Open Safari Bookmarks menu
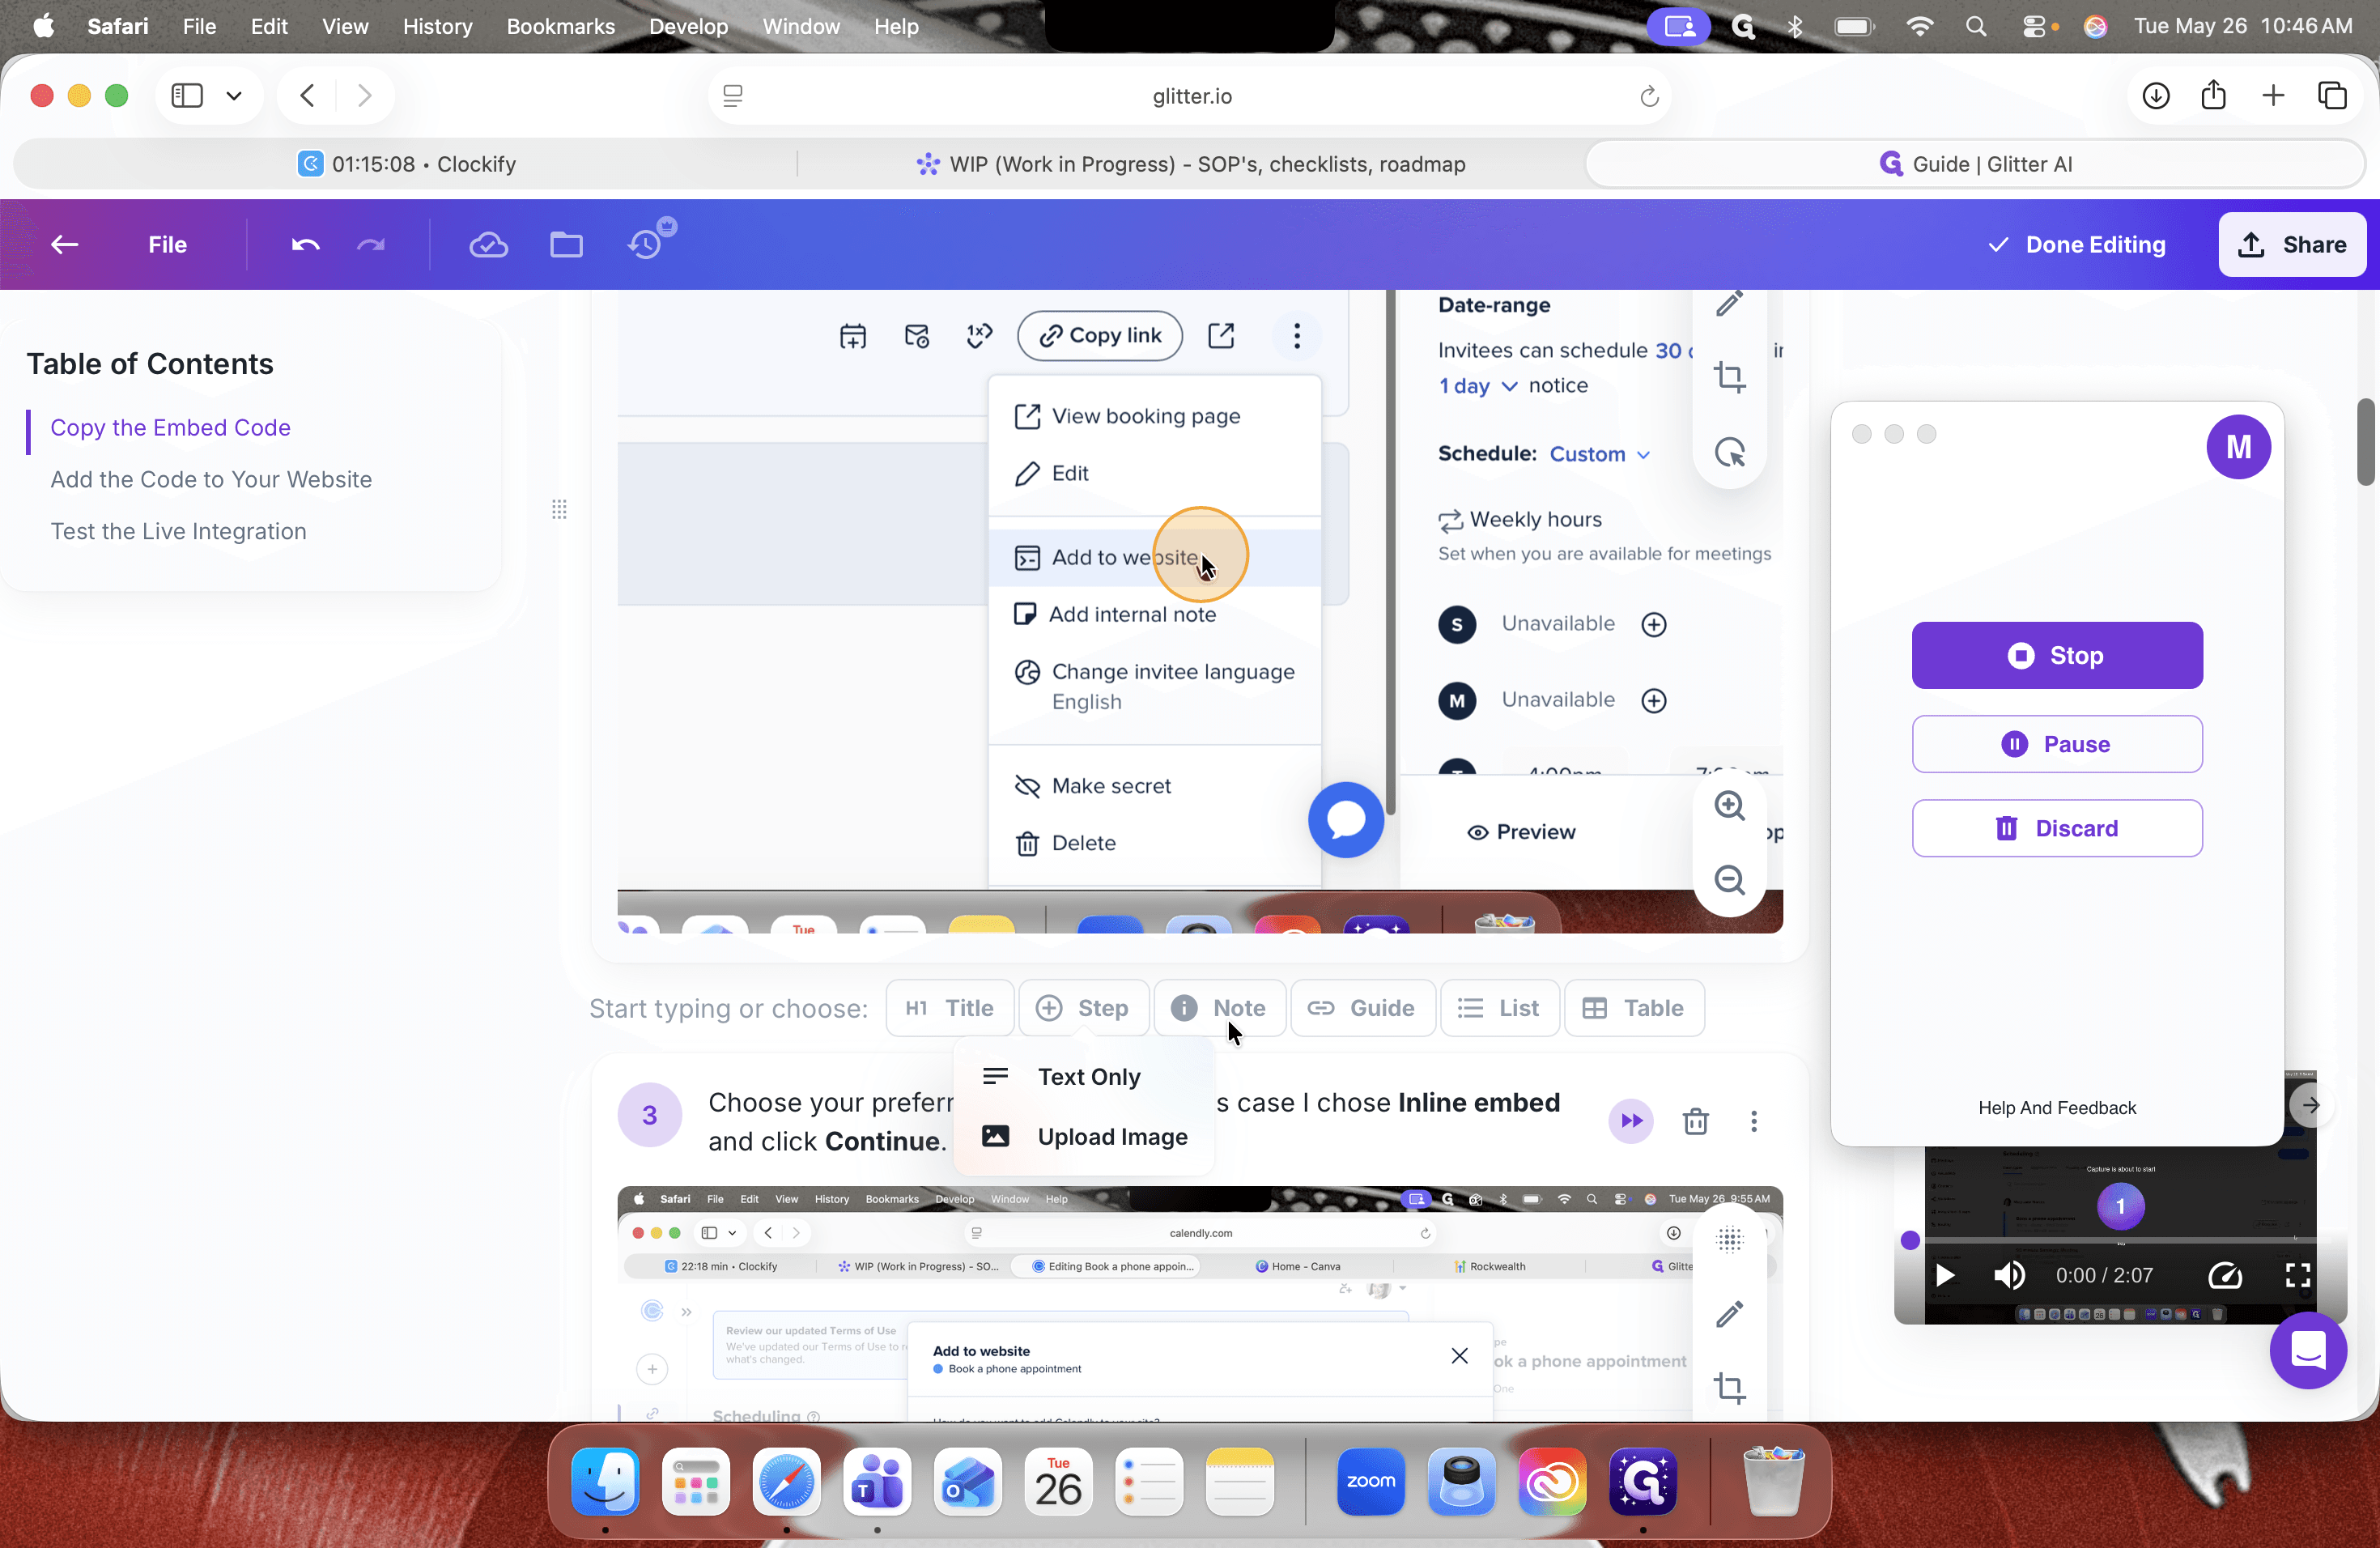 [560, 26]
